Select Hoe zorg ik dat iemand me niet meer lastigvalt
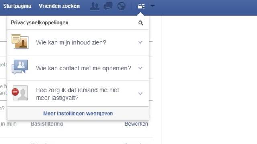The image size is (257, 144). (78, 94)
